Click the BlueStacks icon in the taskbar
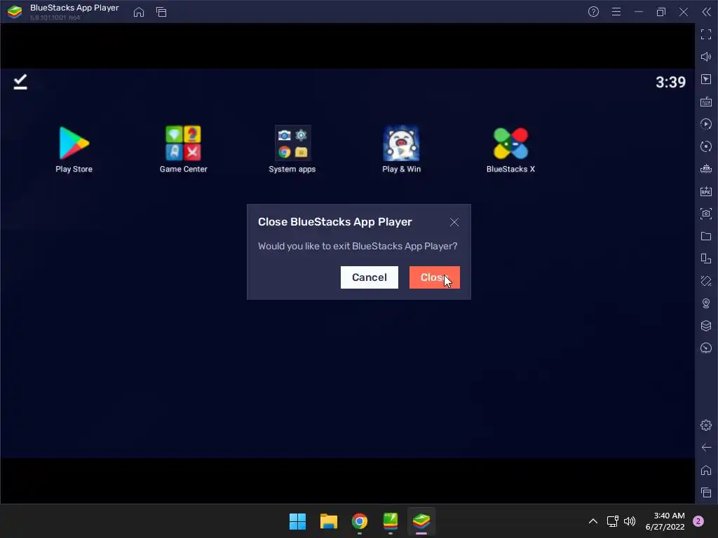Viewport: 718px width, 538px height. (421, 521)
